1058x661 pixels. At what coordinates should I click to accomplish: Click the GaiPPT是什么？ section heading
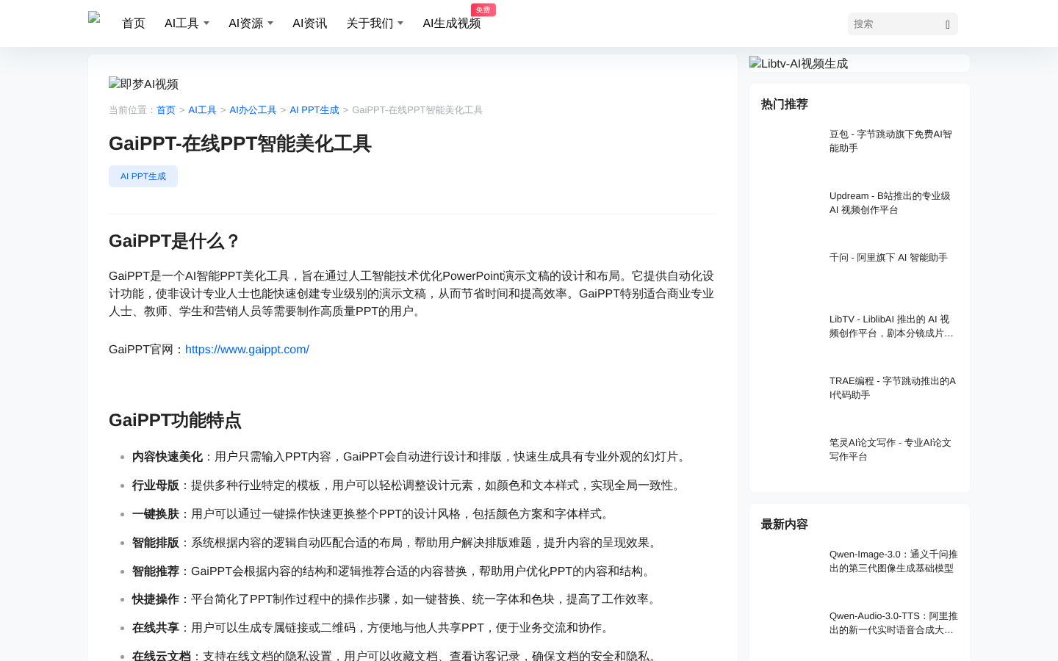[x=175, y=241]
